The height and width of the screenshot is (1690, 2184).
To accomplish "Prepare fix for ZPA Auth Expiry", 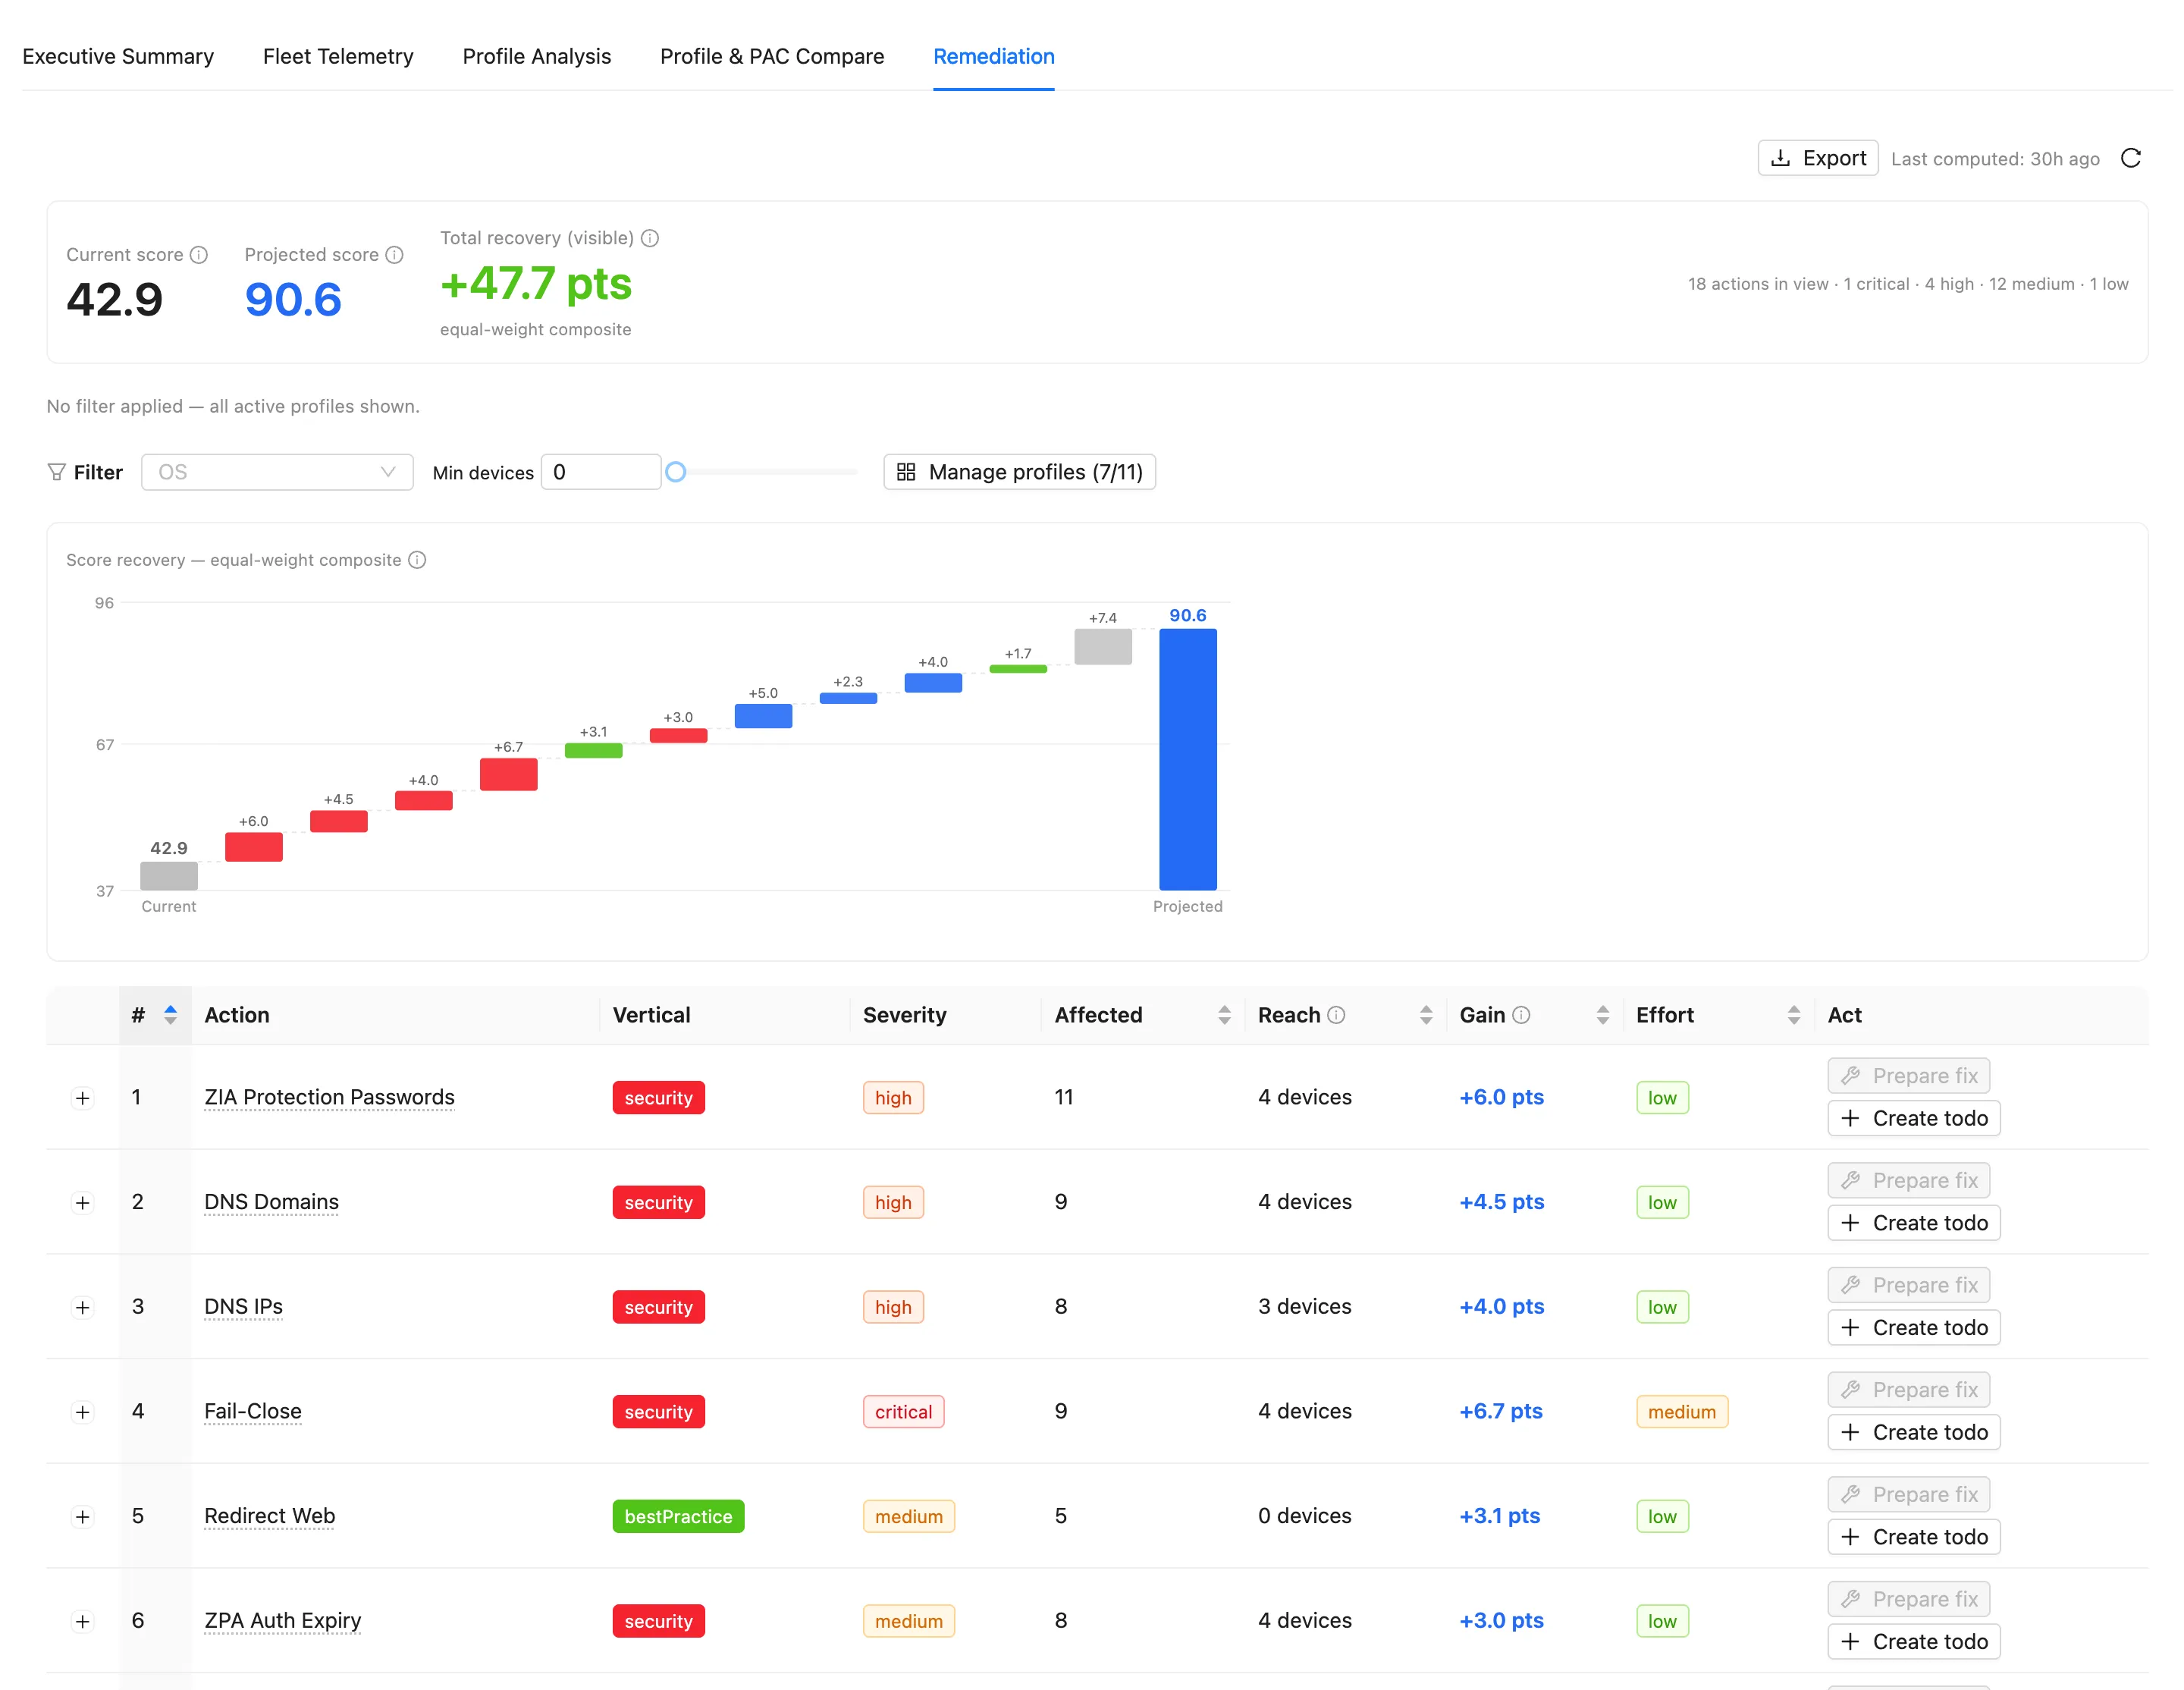I will pyautogui.click(x=1909, y=1599).
